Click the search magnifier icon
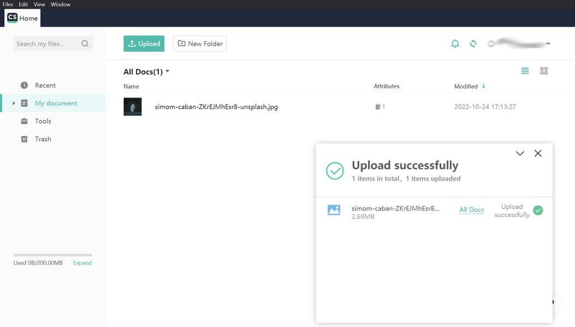Viewport: 575px width, 327px height. [x=85, y=44]
